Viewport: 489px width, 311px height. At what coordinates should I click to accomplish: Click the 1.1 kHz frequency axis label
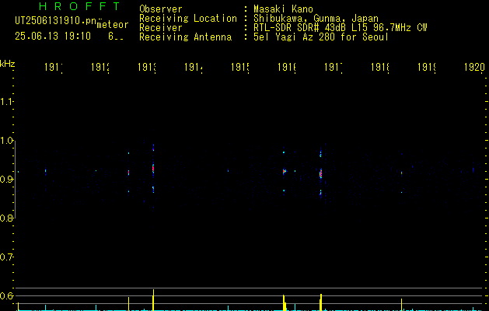tap(6, 101)
